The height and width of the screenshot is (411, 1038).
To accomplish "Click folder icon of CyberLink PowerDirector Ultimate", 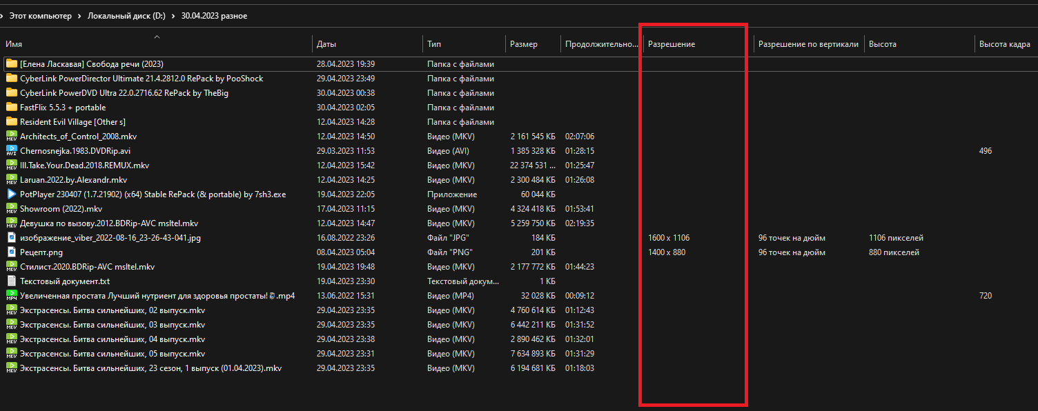I will click(11, 78).
